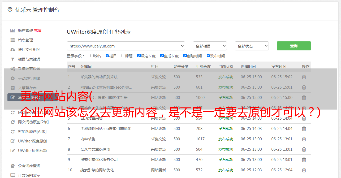Click the green 查询 button

tap(294, 46)
